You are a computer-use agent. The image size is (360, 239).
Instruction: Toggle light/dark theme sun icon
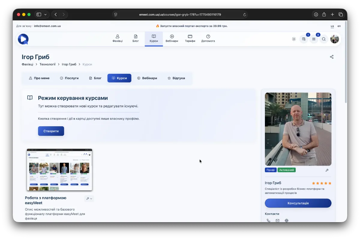pyautogui.click(x=294, y=39)
